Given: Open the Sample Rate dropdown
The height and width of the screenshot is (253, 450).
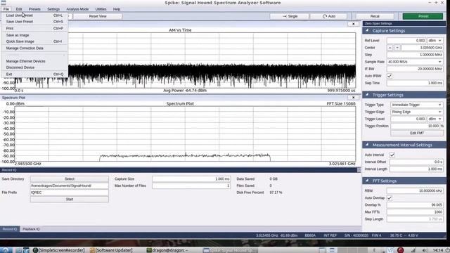Looking at the screenshot, I should [415, 62].
